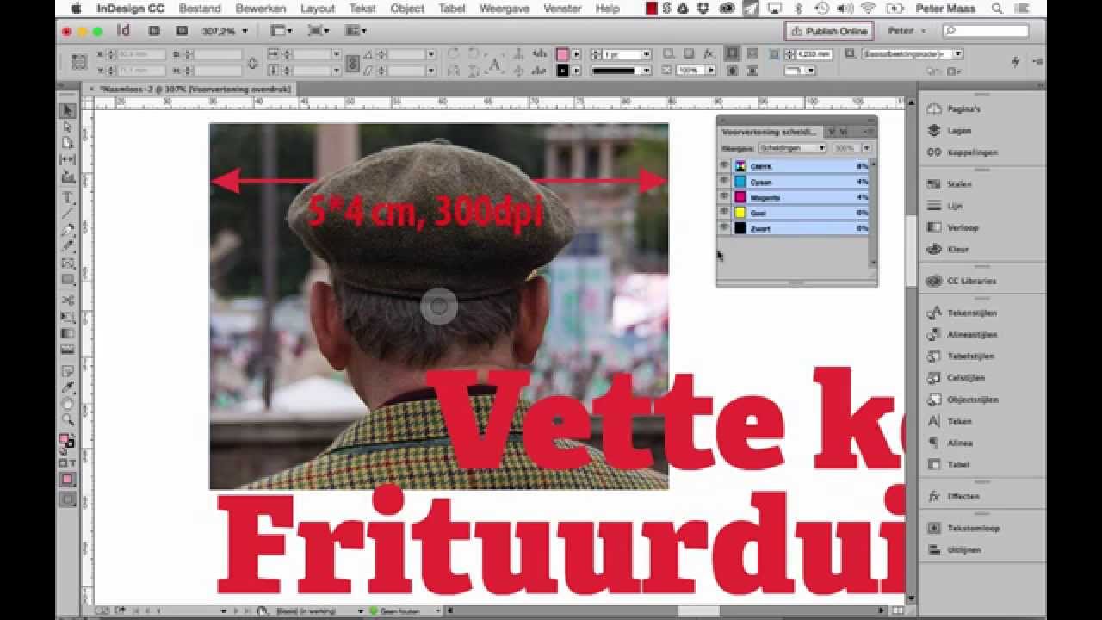The image size is (1102, 620).
Task: Open the Lagen panel
Action: pos(949,131)
